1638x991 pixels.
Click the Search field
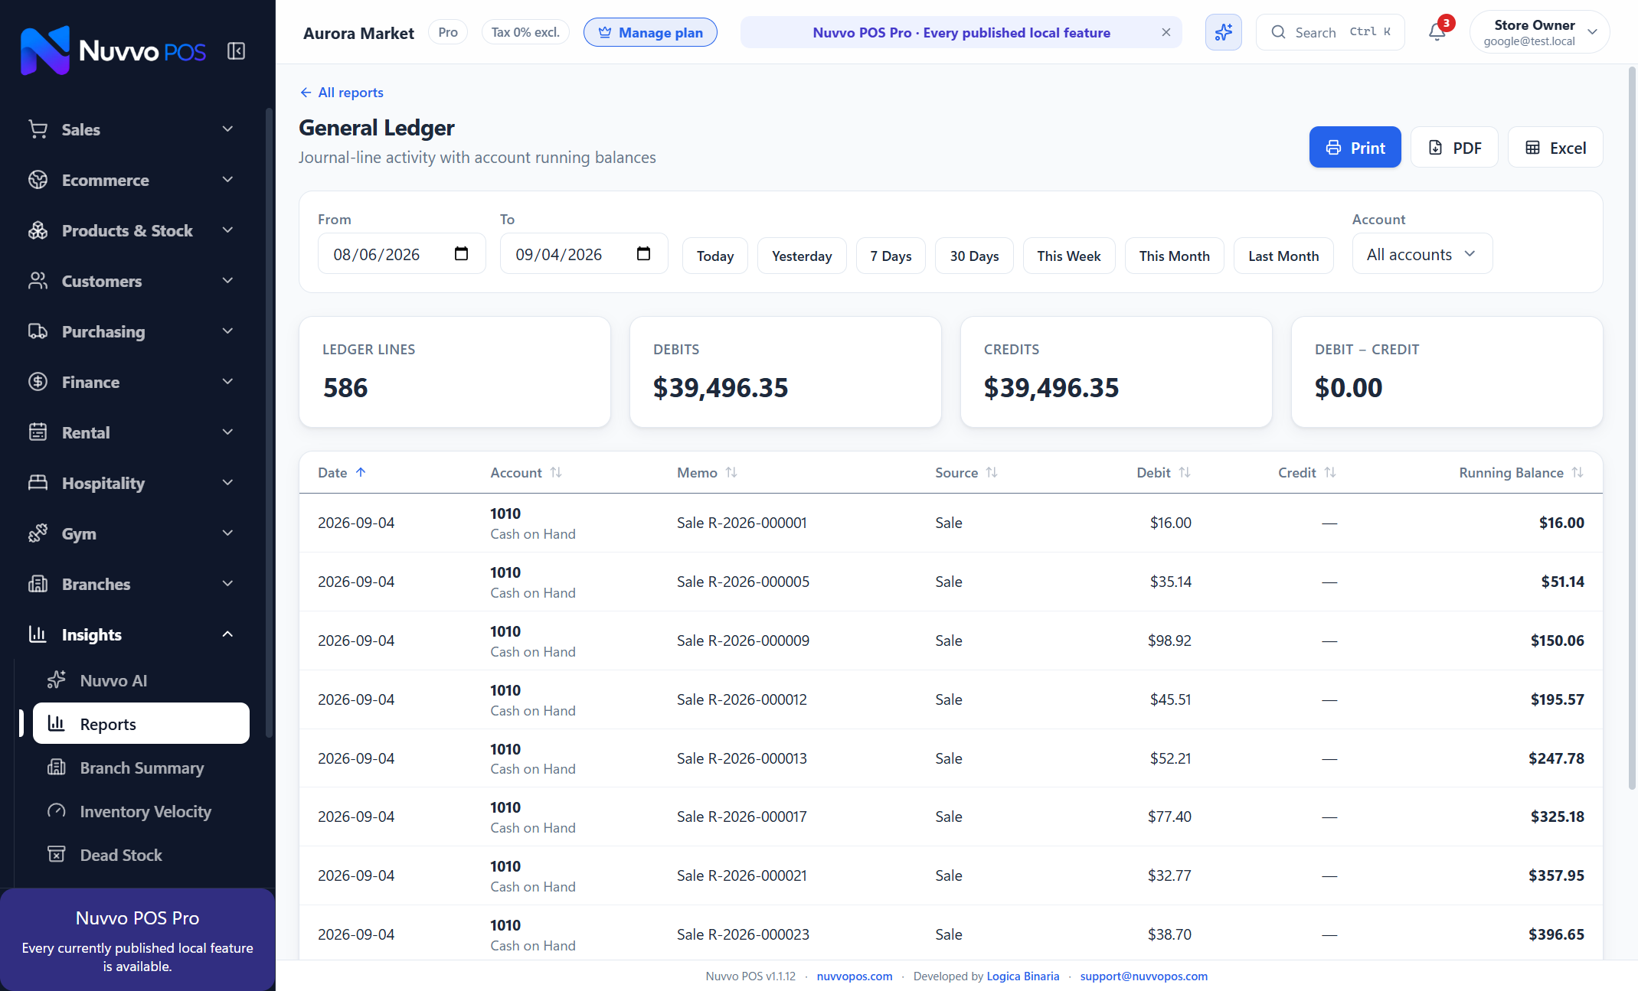[1330, 32]
